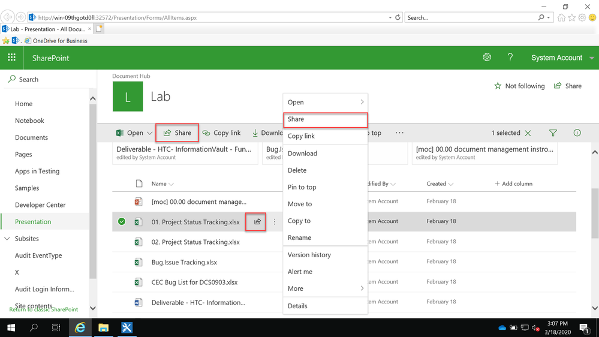Viewport: 599px width, 337px height.
Task: Expand the System Account menu arrow
Action: tap(591, 58)
